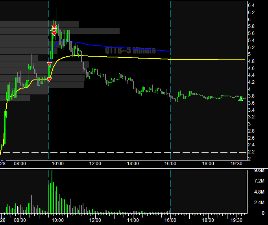Click the topmost red triangle near 5.8
The image size is (268, 225).
[x=54, y=27]
